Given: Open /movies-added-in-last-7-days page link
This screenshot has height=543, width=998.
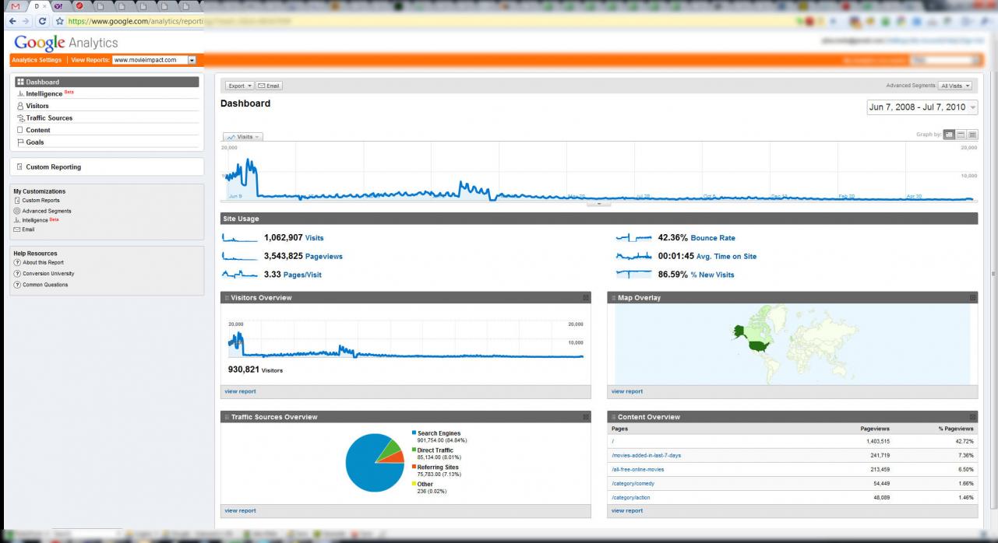Looking at the screenshot, I should (646, 455).
